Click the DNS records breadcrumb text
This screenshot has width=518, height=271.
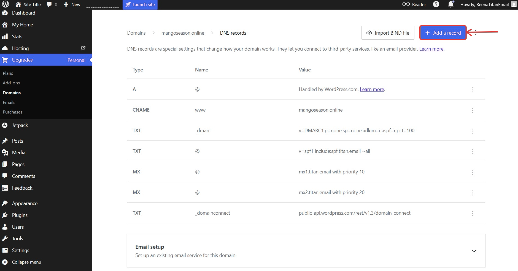point(233,33)
